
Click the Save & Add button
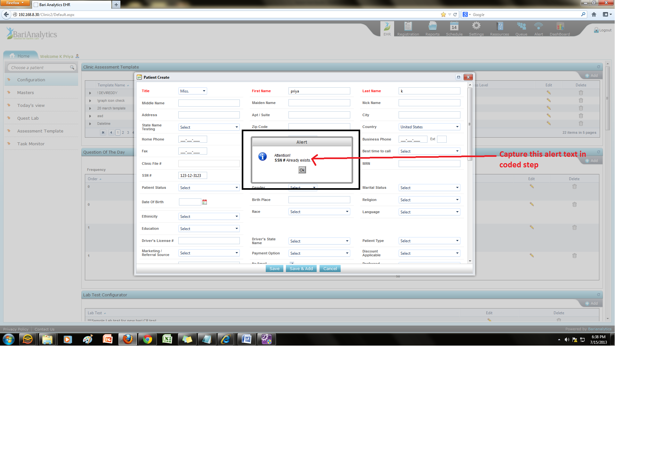pyautogui.click(x=301, y=269)
